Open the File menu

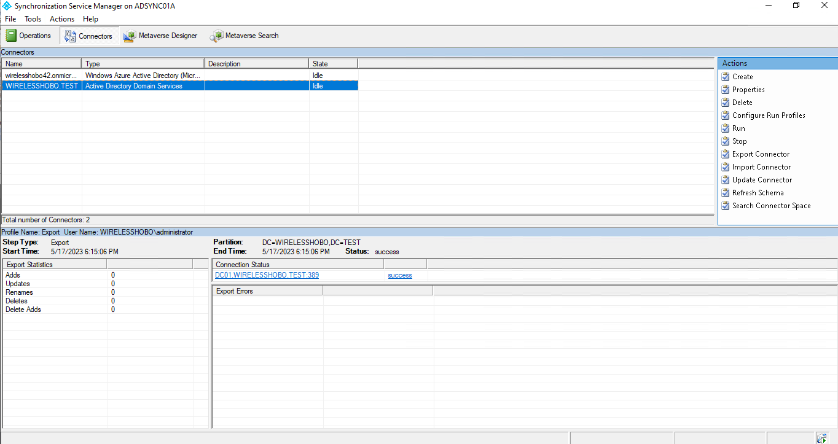10,19
